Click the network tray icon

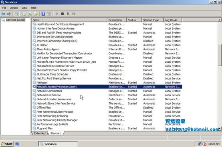(200, 144)
